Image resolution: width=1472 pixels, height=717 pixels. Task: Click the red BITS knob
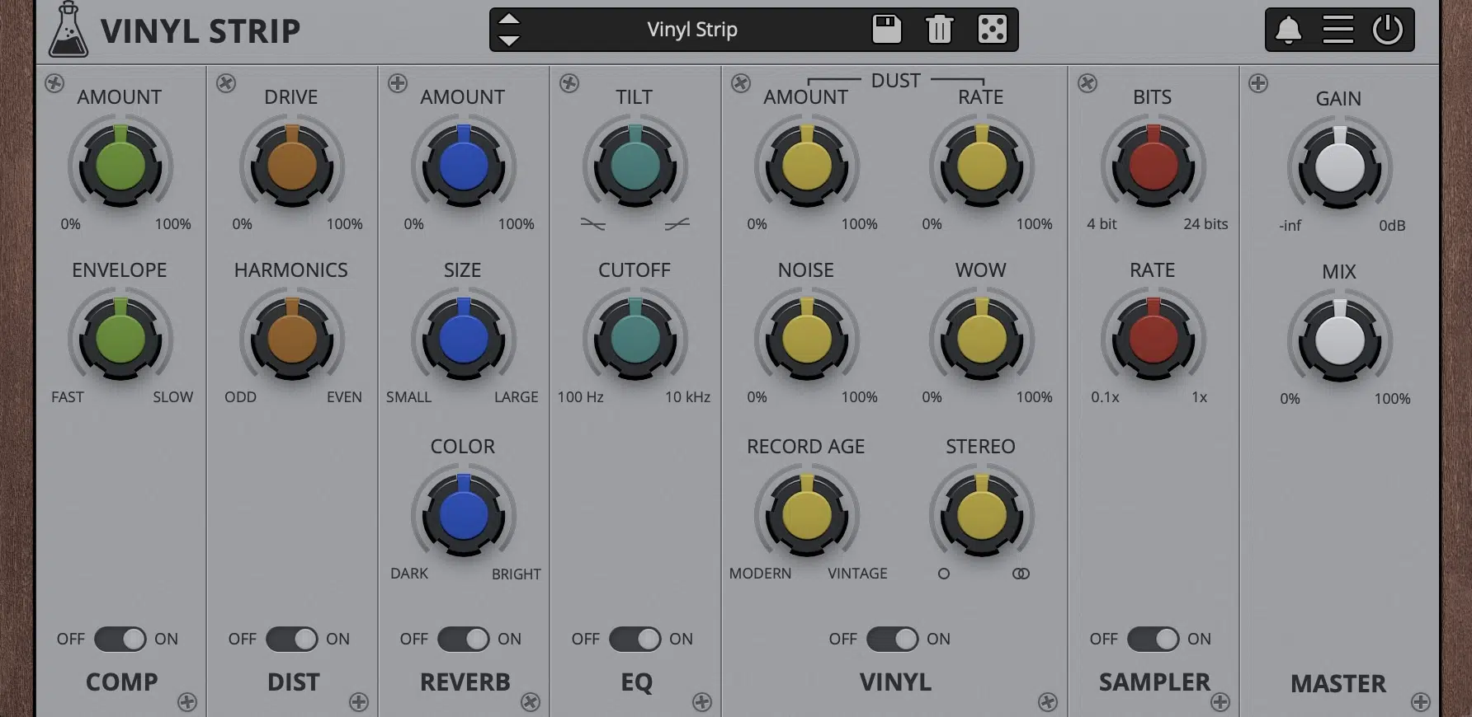coord(1154,165)
